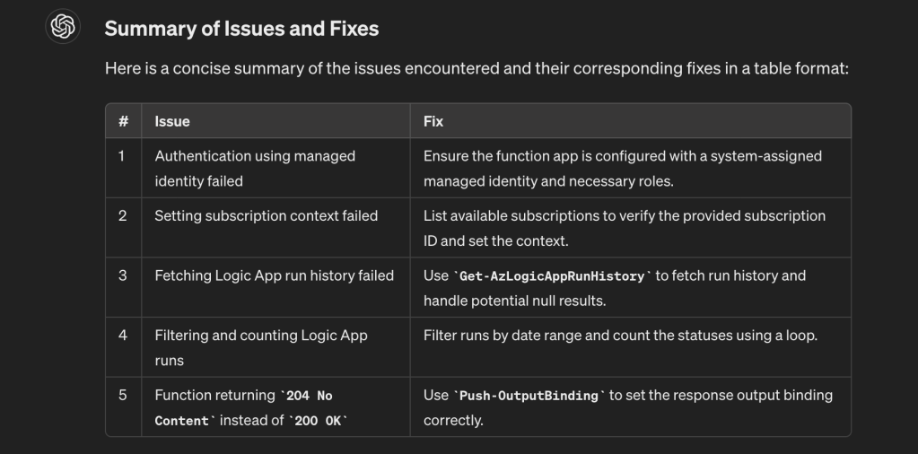Select the Summary of Issues and Fixes heading
Screen dimensions: 918x454
[241, 29]
